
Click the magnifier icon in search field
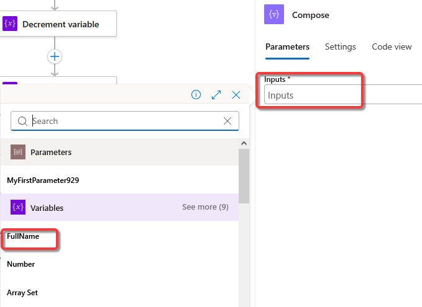coord(22,121)
